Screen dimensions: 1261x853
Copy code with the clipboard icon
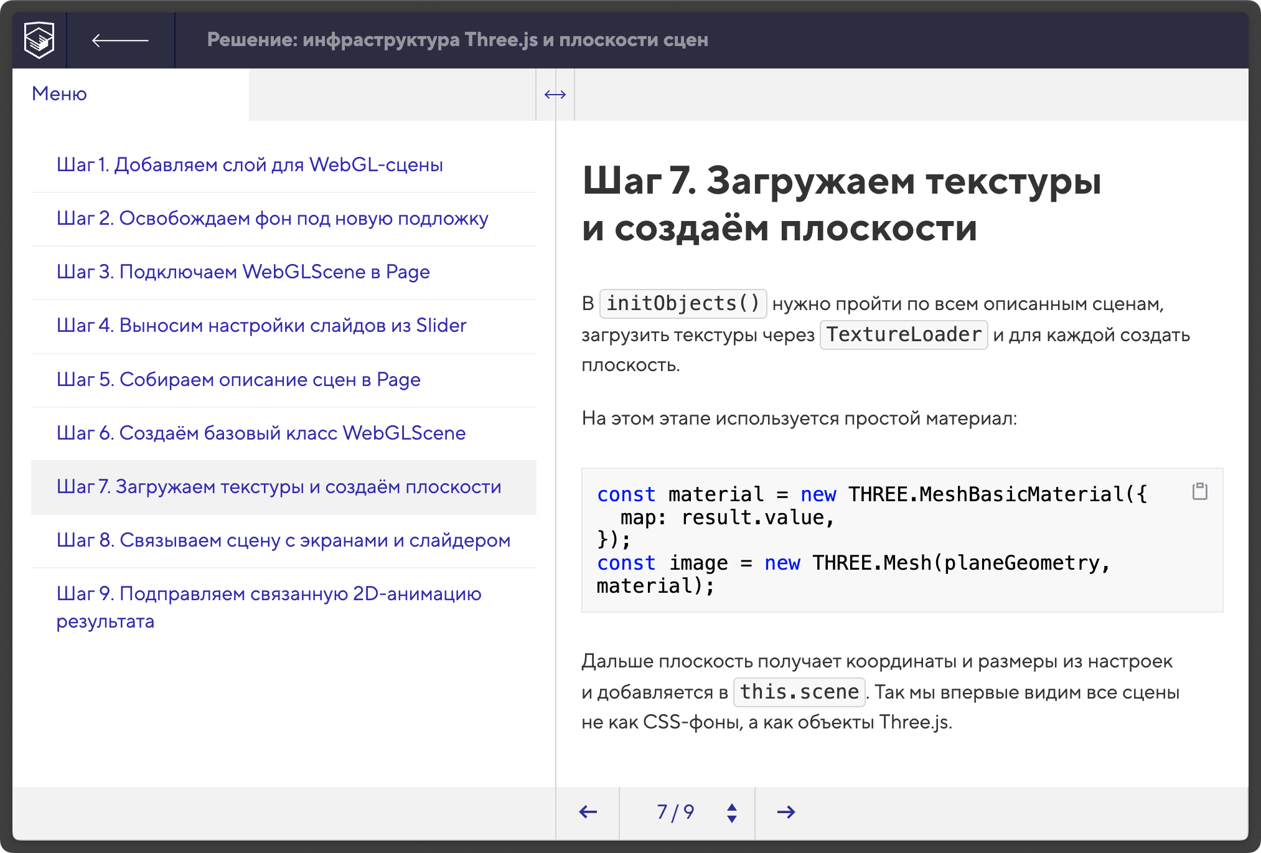(x=1199, y=491)
